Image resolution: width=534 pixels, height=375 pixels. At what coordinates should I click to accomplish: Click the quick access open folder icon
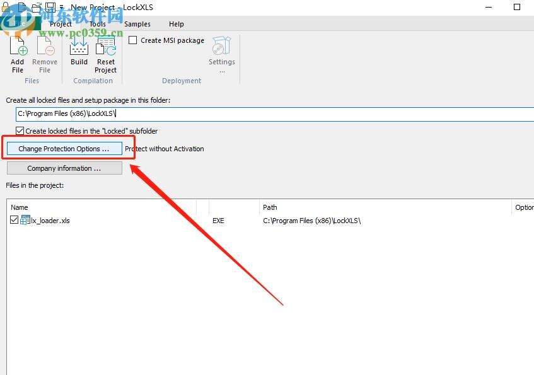pyautogui.click(x=37, y=7)
